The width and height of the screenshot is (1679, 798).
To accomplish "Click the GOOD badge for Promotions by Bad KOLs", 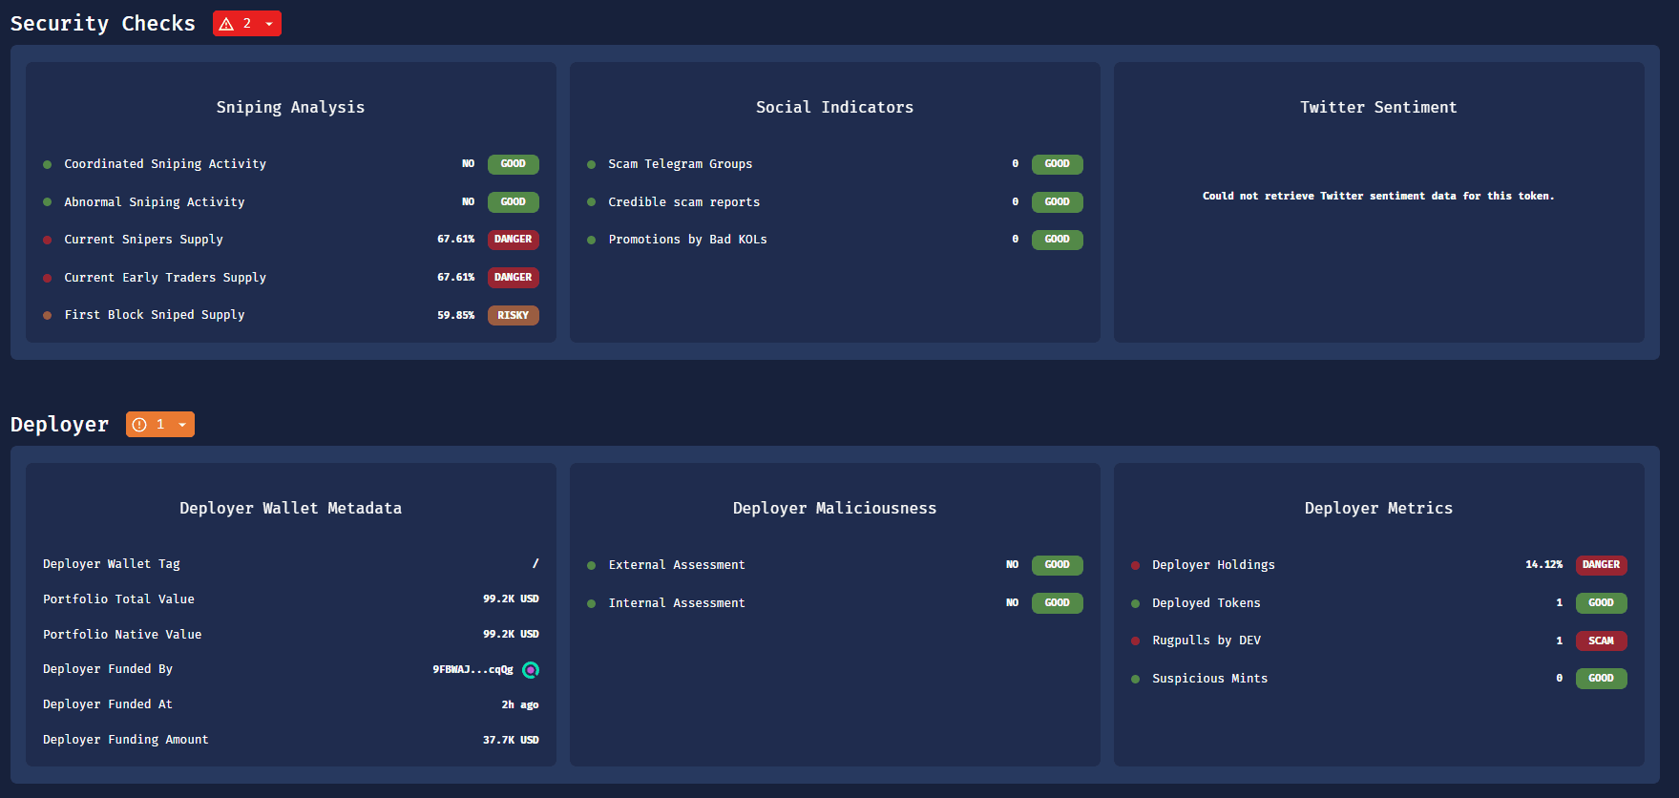I will pyautogui.click(x=1057, y=240).
